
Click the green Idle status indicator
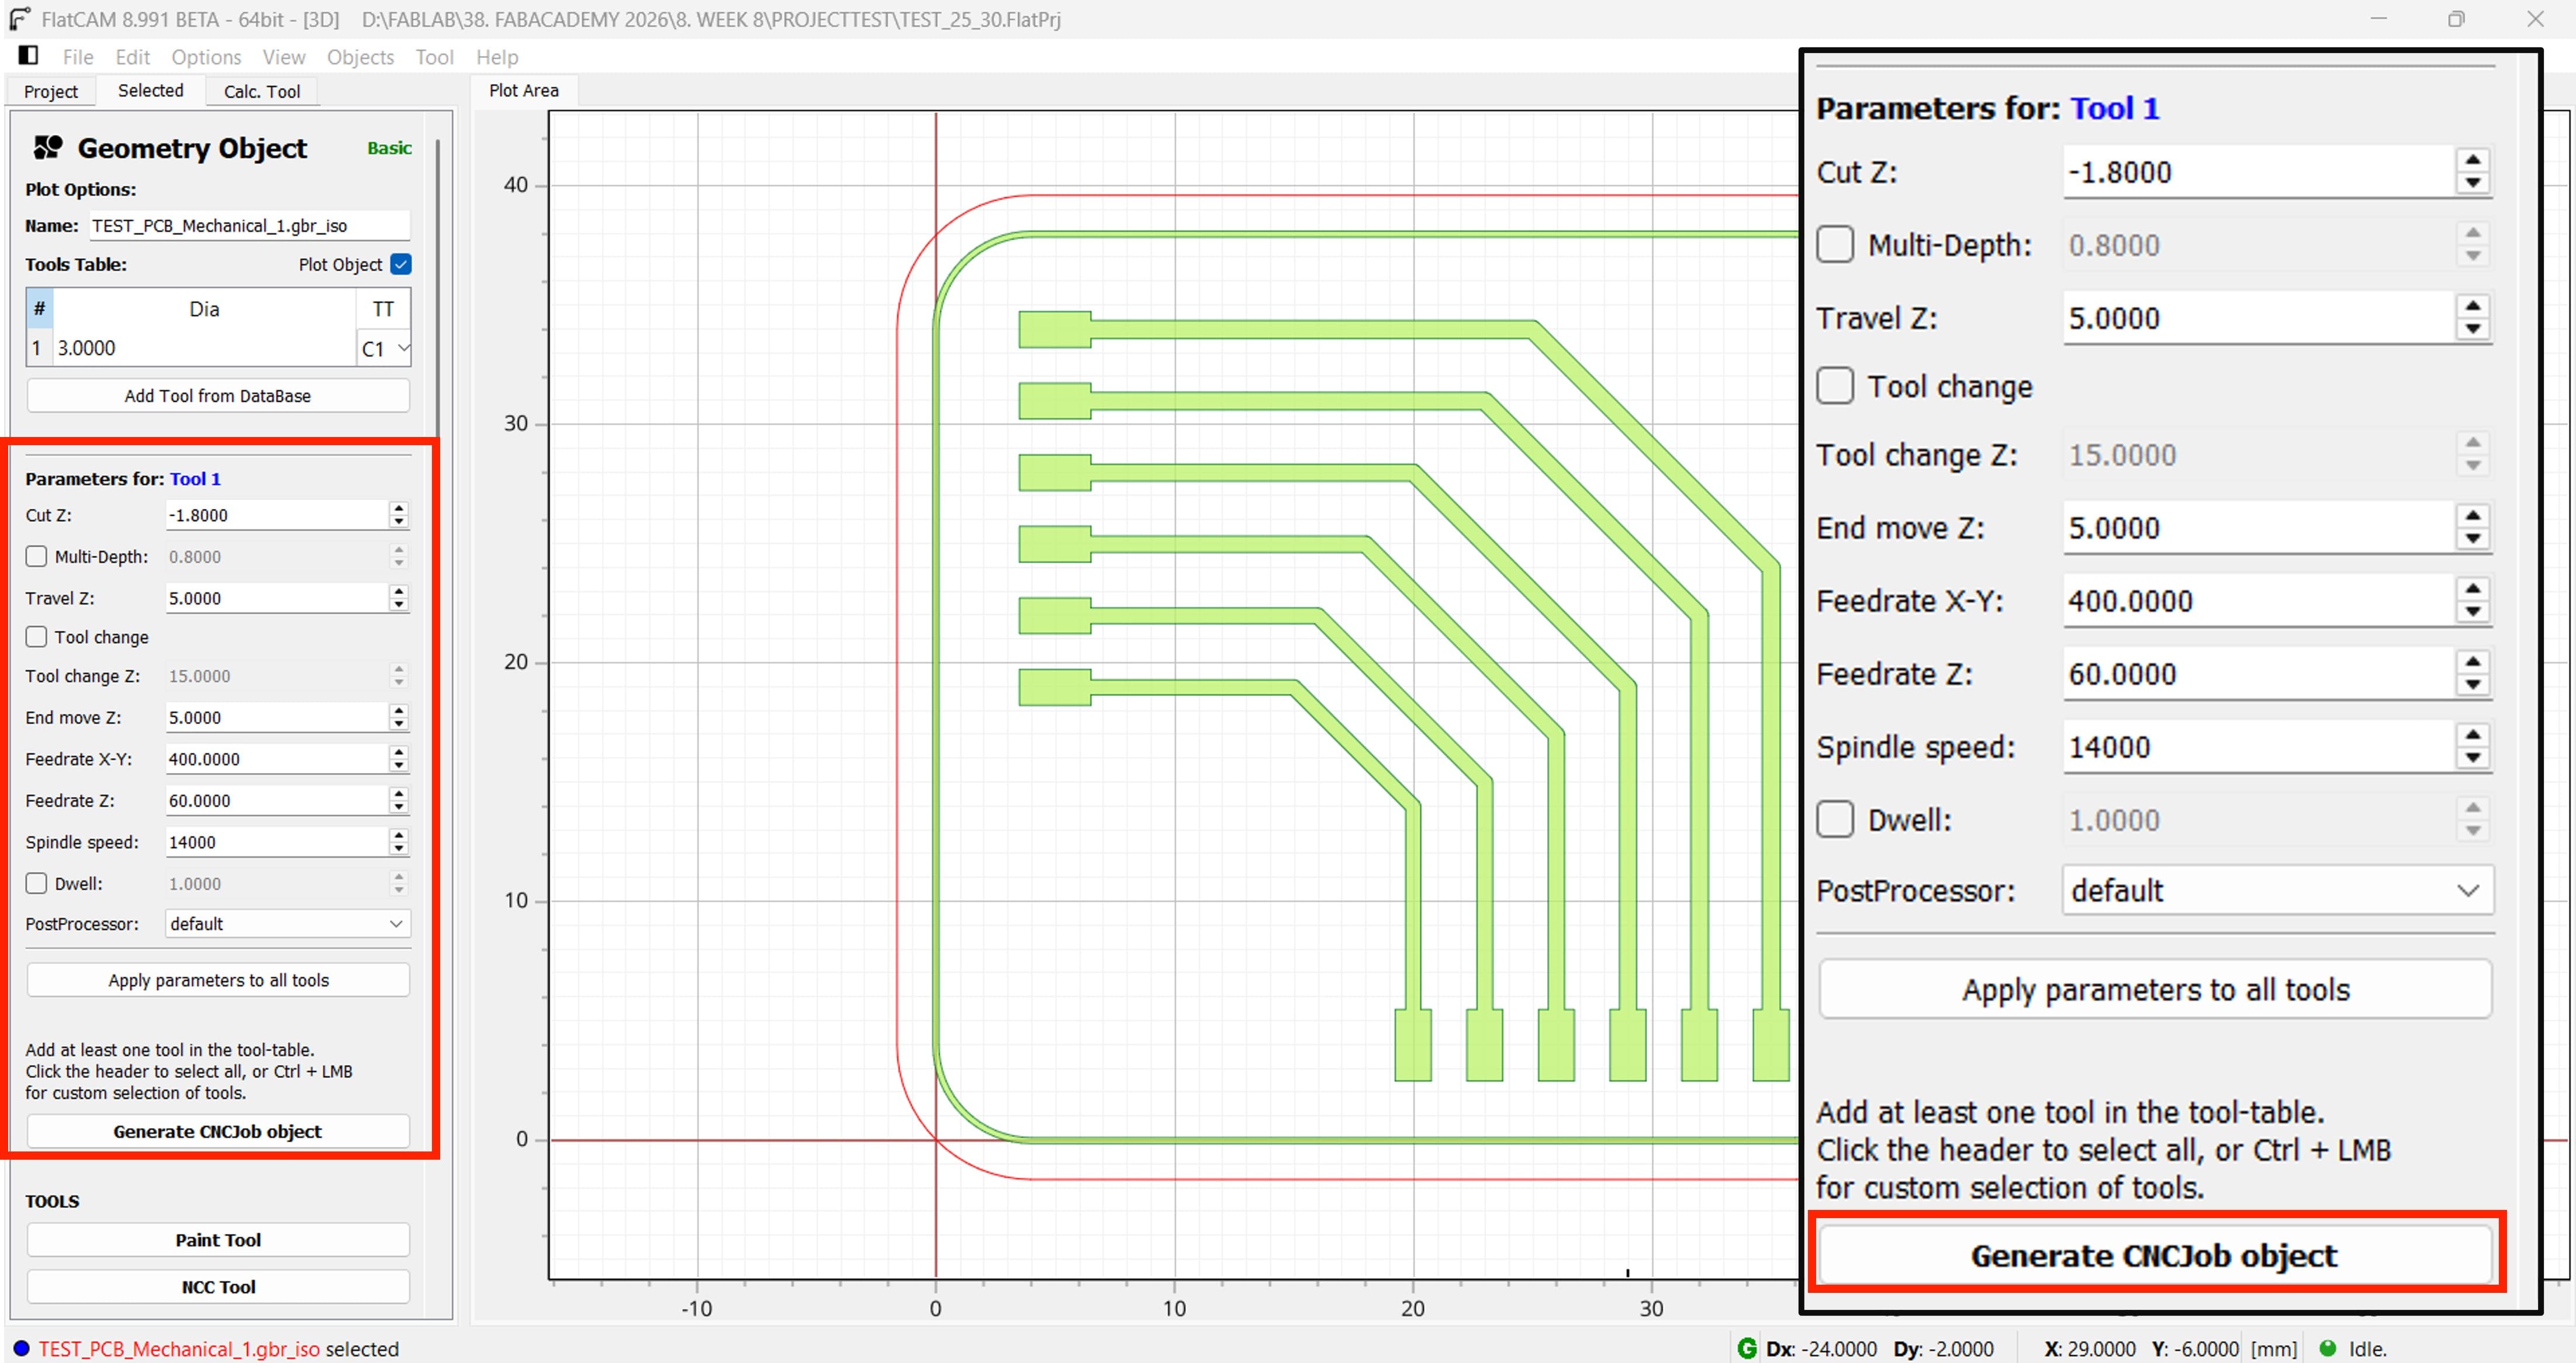pos(2327,1348)
